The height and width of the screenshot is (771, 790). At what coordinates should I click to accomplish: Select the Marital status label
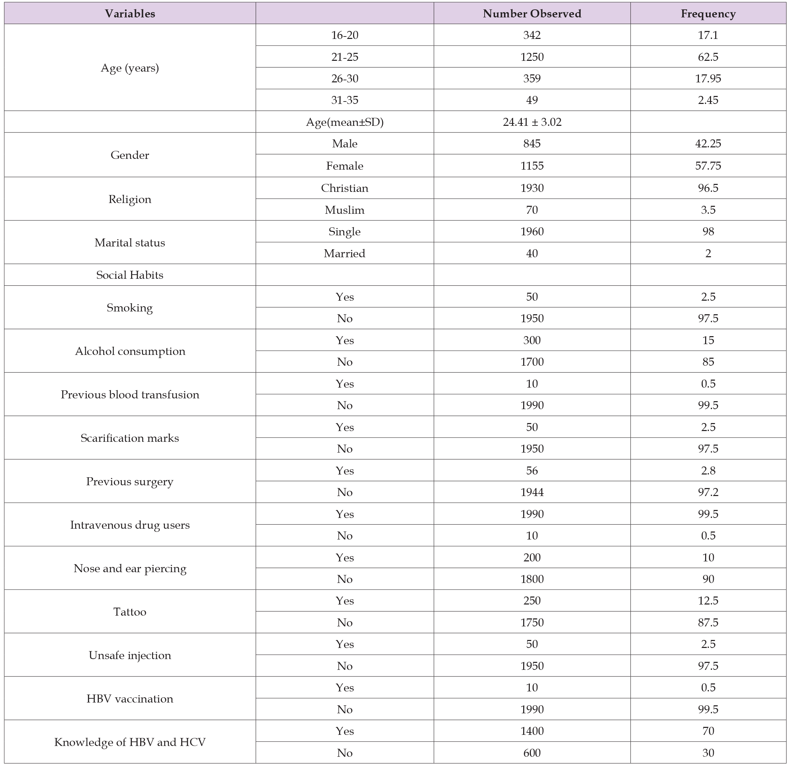pyautogui.click(x=130, y=243)
